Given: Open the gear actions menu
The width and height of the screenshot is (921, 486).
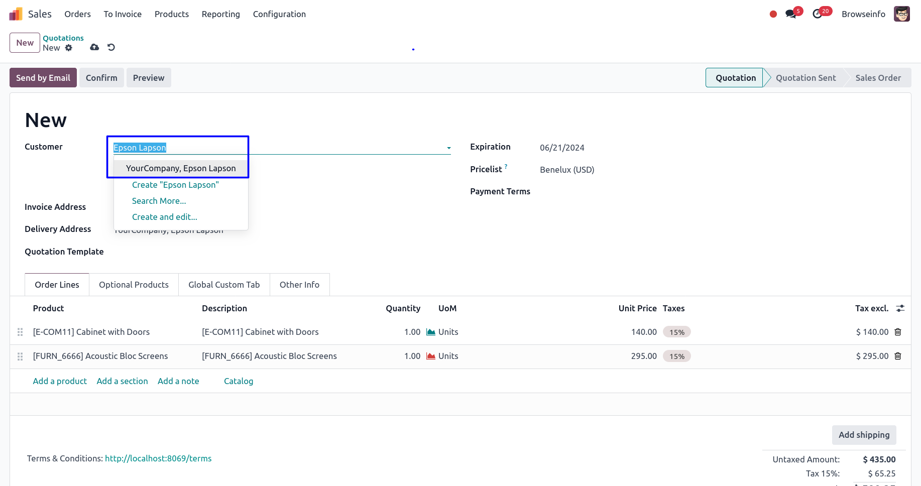Looking at the screenshot, I should pyautogui.click(x=69, y=48).
